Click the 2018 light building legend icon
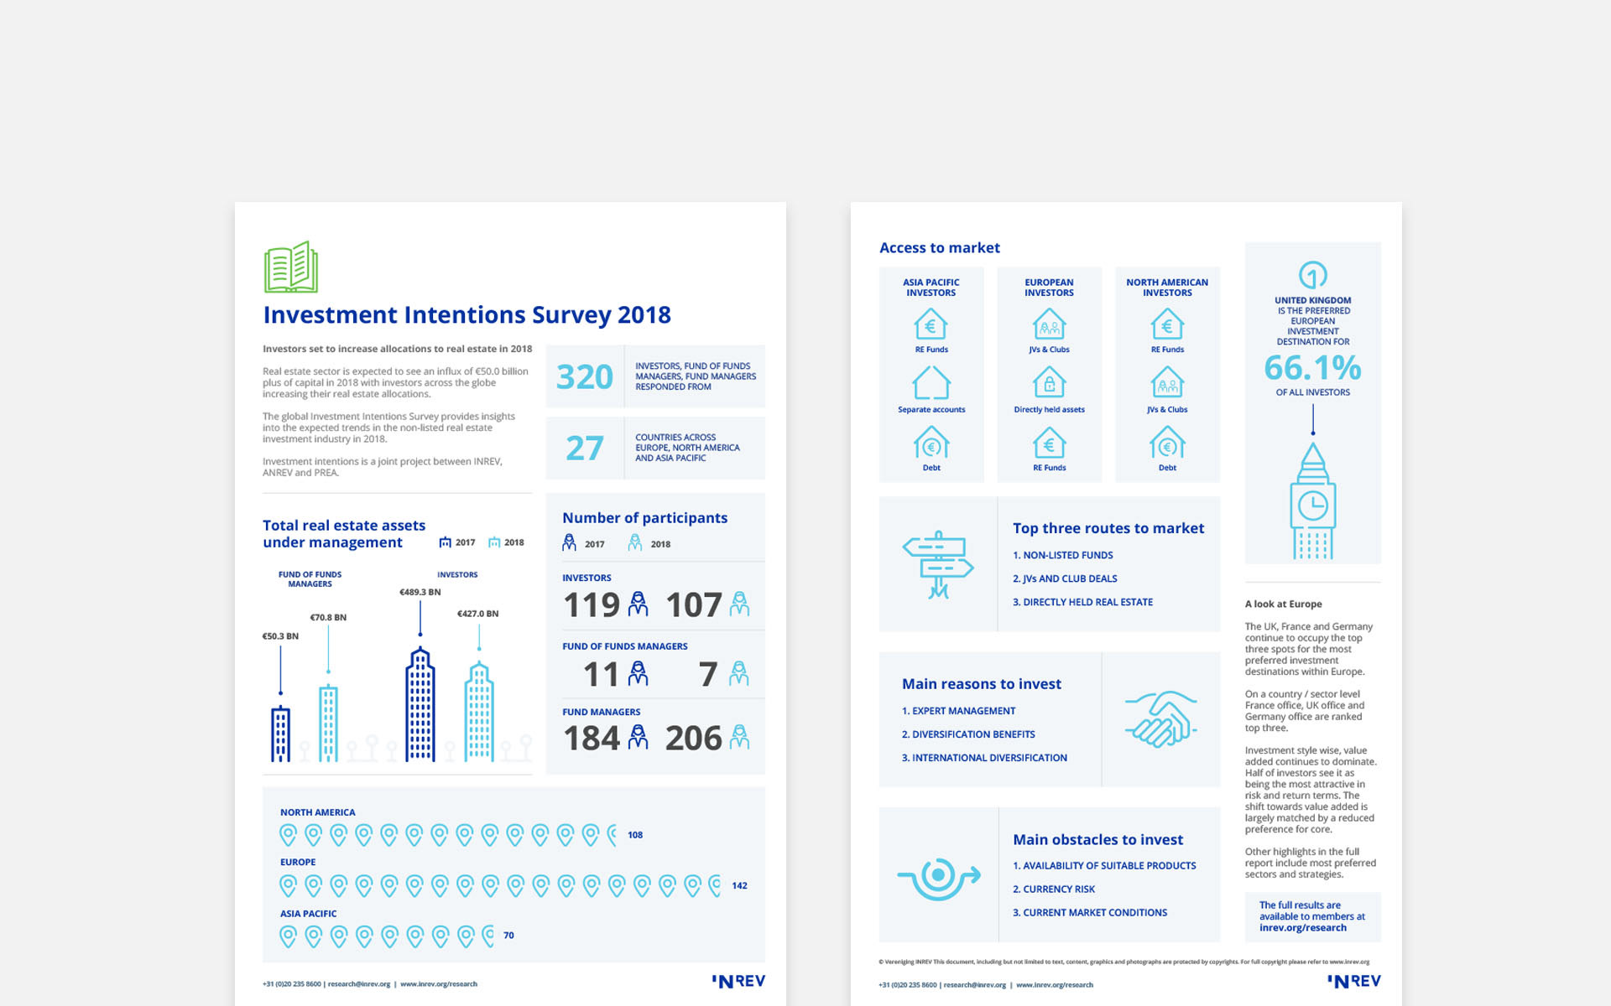1611x1006 pixels. pyautogui.click(x=494, y=542)
